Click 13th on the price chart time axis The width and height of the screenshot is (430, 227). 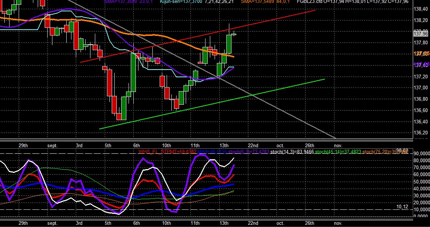point(224,145)
